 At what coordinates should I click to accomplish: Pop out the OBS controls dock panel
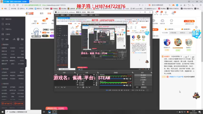point(151,73)
